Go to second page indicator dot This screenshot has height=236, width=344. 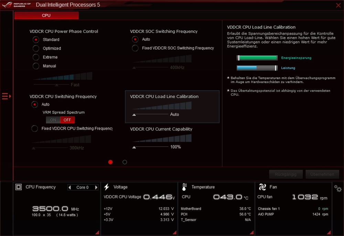coord(125,162)
